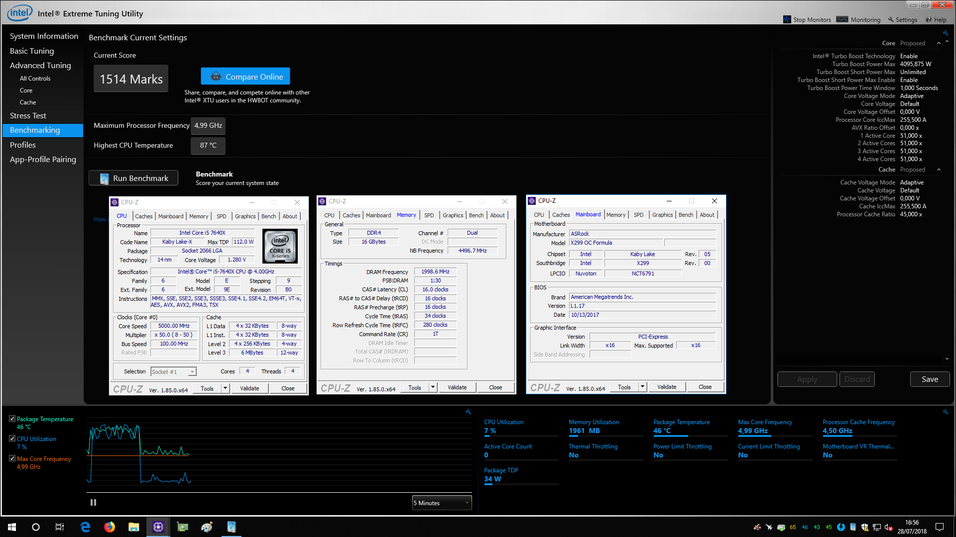Open Profiles section
The height and width of the screenshot is (537, 956).
tap(23, 145)
